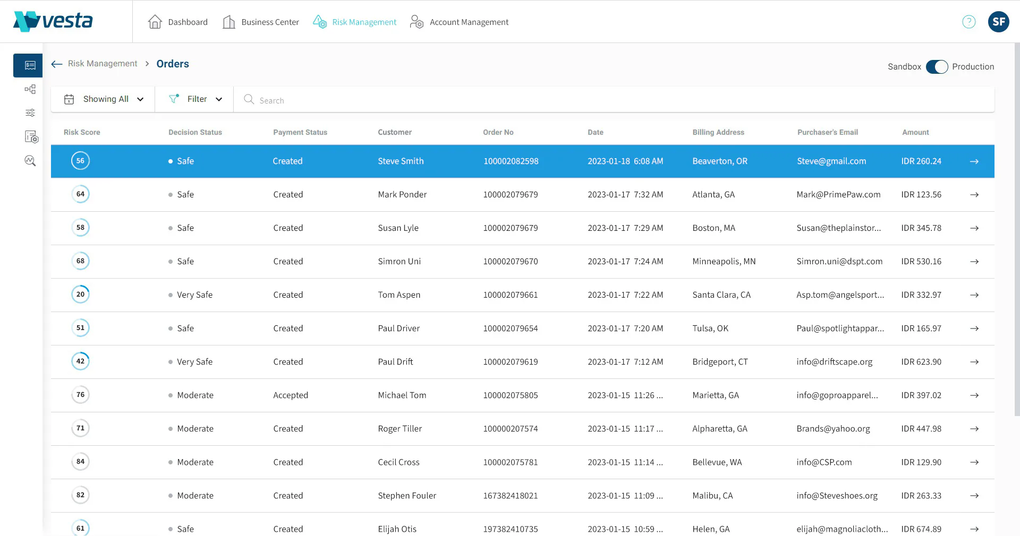The image size is (1020, 536).
Task: Open the sliders settings sidebar icon
Action: (x=30, y=113)
